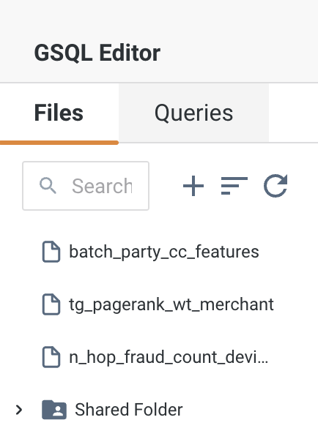318x439 pixels.
Task: Open the n_hop_fraud_count_devi… file
Action: 169,357
